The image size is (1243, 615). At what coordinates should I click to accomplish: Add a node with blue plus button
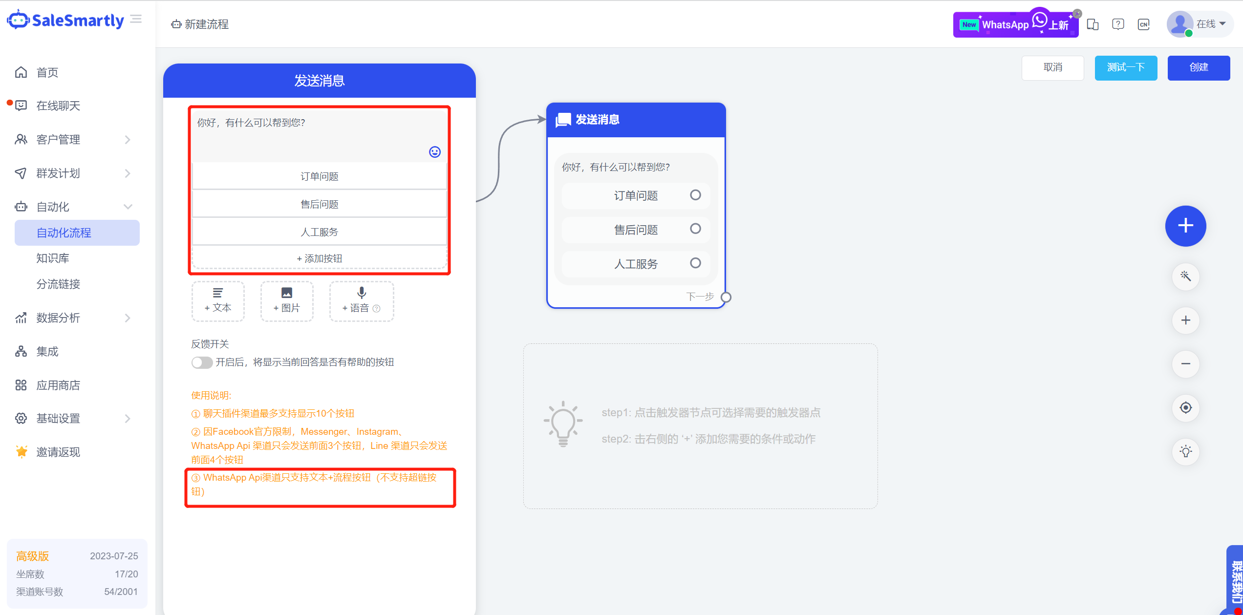click(x=1185, y=226)
